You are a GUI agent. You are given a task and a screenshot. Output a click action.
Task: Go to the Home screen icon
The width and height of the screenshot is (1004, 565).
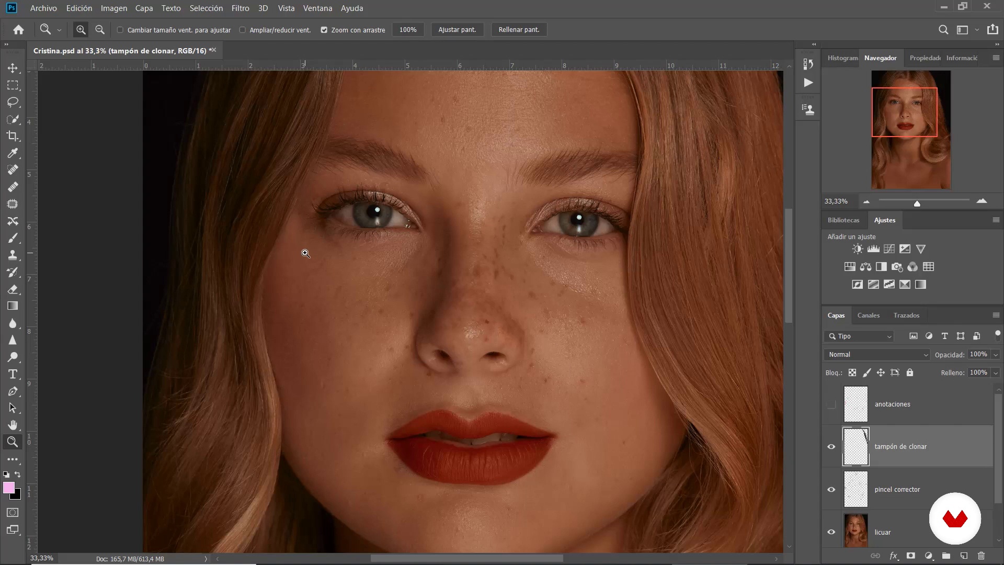point(18,30)
